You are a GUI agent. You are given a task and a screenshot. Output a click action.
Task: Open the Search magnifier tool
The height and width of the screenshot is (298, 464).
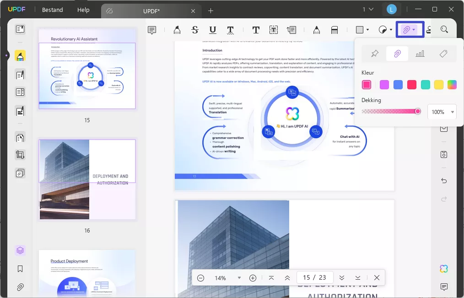(444, 29)
